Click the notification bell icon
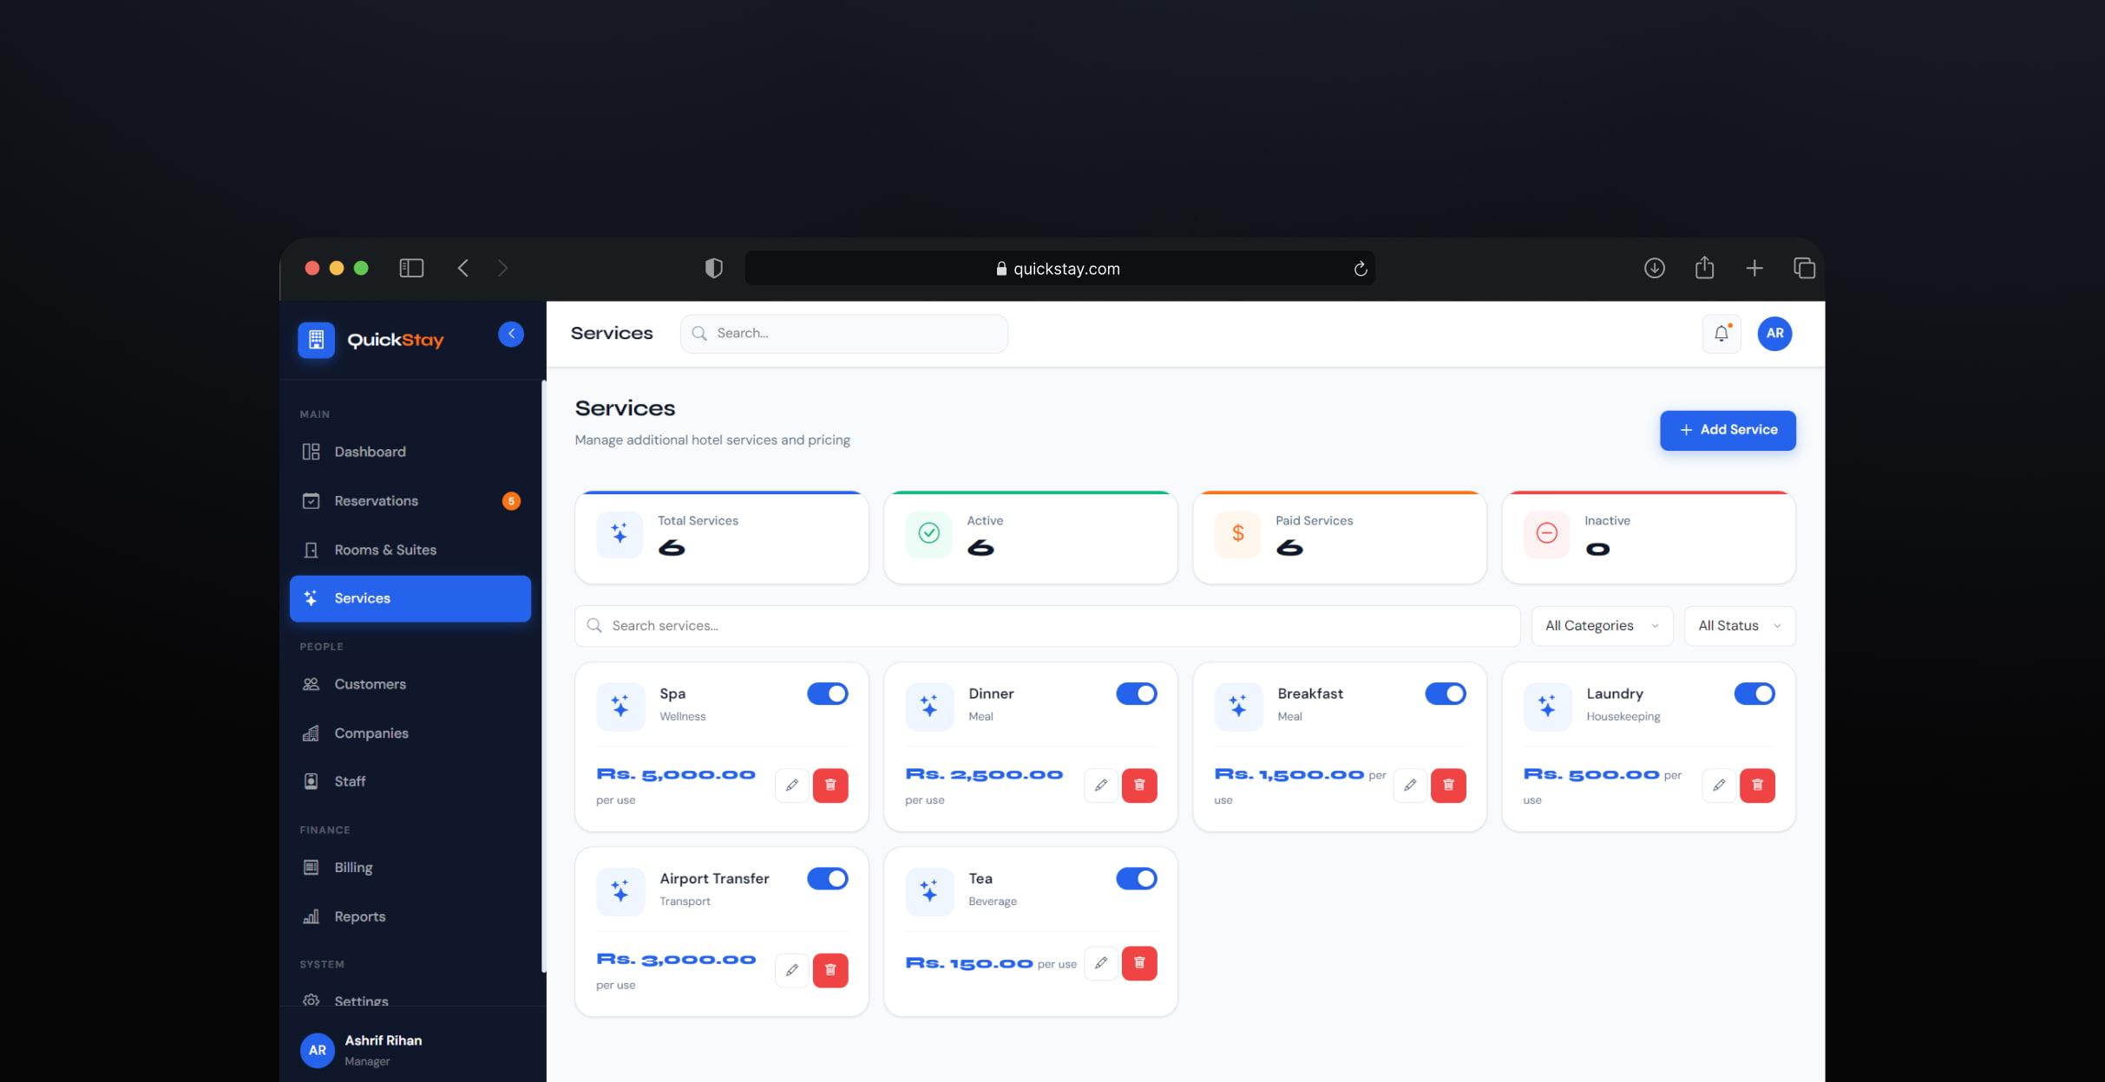The height and width of the screenshot is (1082, 2105). point(1721,334)
